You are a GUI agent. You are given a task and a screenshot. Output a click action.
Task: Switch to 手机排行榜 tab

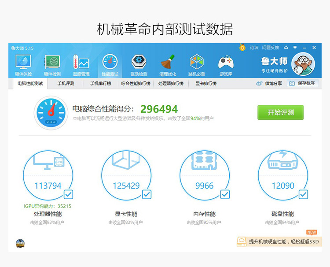(x=101, y=84)
